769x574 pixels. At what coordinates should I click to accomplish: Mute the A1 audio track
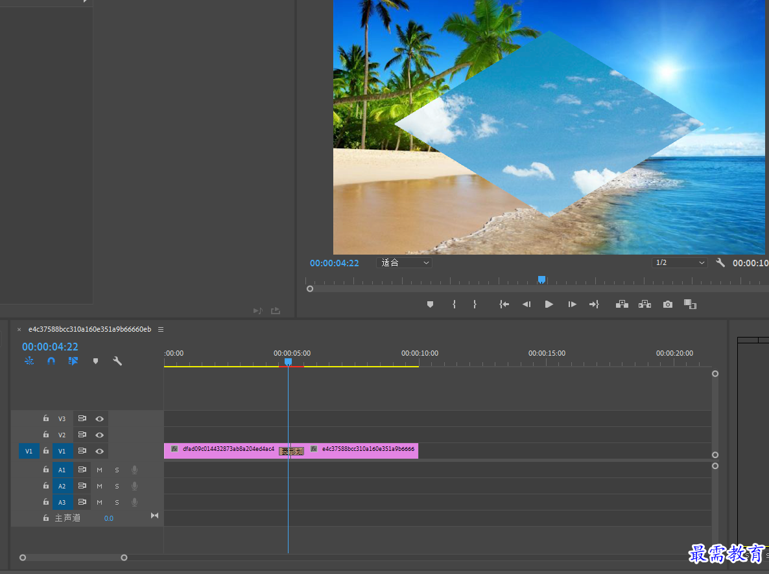click(100, 470)
